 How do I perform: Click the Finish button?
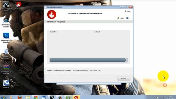[x=124, y=78]
